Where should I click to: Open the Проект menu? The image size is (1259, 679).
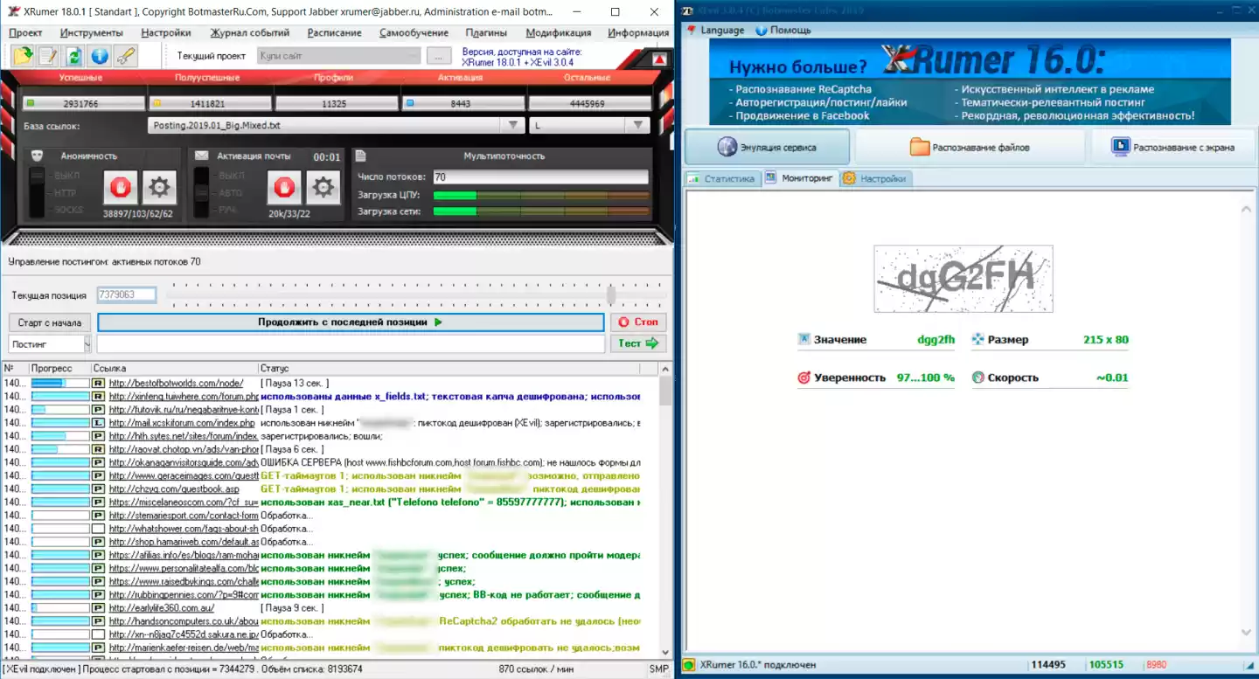point(25,32)
